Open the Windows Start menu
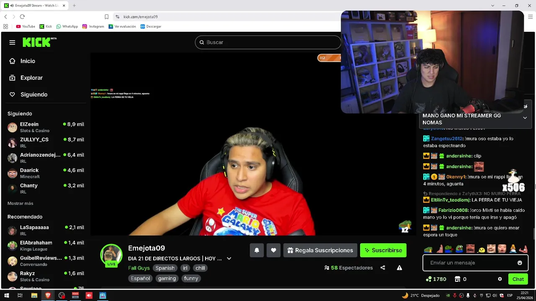The image size is (536, 301). point(6,296)
